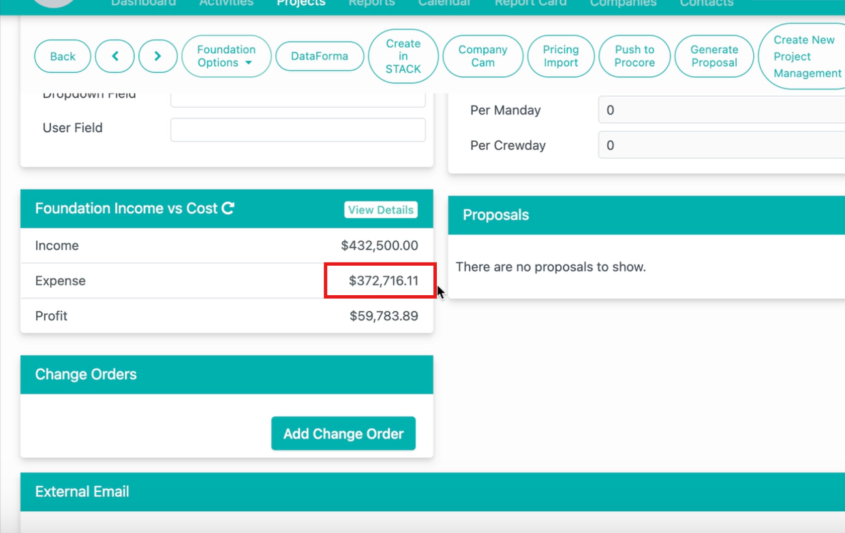The height and width of the screenshot is (533, 845).
Task: Click the Create in STACK button
Action: pyautogui.click(x=403, y=56)
